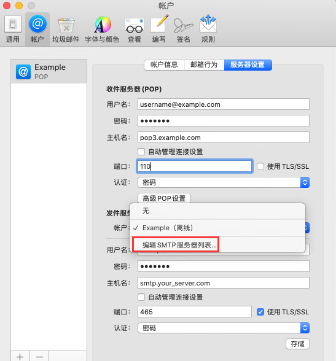Open 垃圾邮件 junk mail preferences
Screen dimensions: 336x361
[x=66, y=29]
